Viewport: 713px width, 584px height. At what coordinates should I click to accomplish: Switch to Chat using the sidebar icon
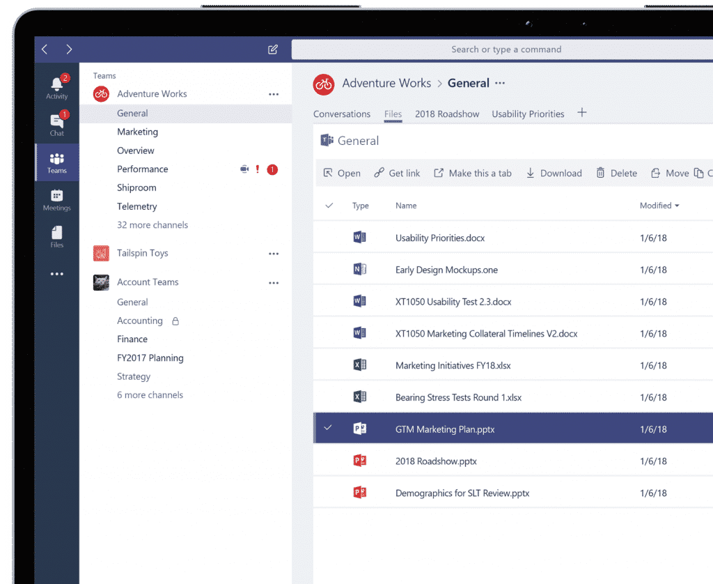click(56, 122)
